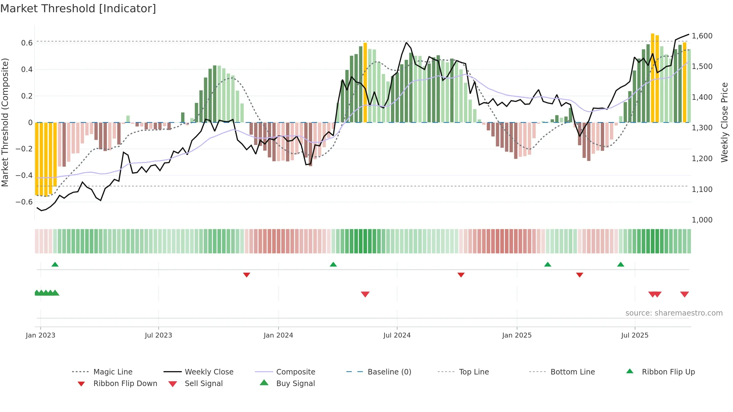733x412 pixels.
Task: Click the Ribbon Flip Down triangle near October 2024
Action: click(461, 275)
